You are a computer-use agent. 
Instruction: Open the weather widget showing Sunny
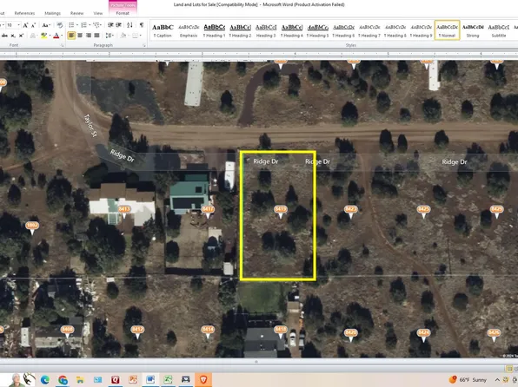click(468, 380)
